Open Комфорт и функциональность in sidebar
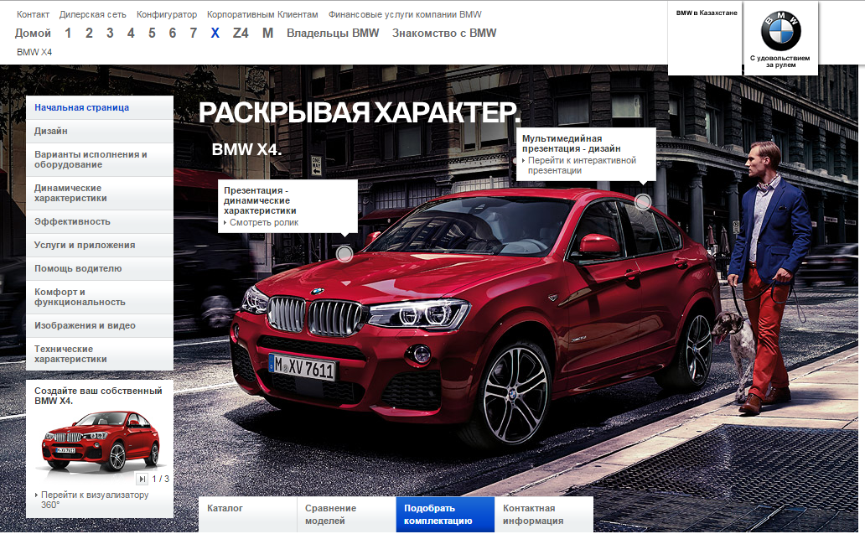865x534 pixels. (100, 297)
